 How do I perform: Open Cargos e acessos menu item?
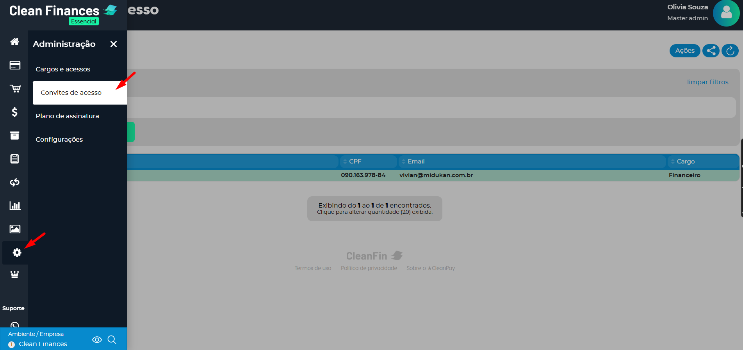(x=63, y=69)
